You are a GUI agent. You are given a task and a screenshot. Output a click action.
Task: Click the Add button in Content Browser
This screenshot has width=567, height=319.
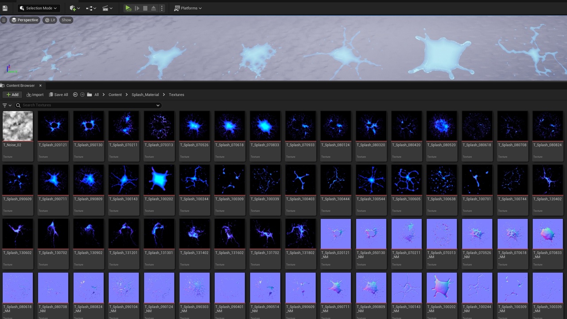coord(12,94)
